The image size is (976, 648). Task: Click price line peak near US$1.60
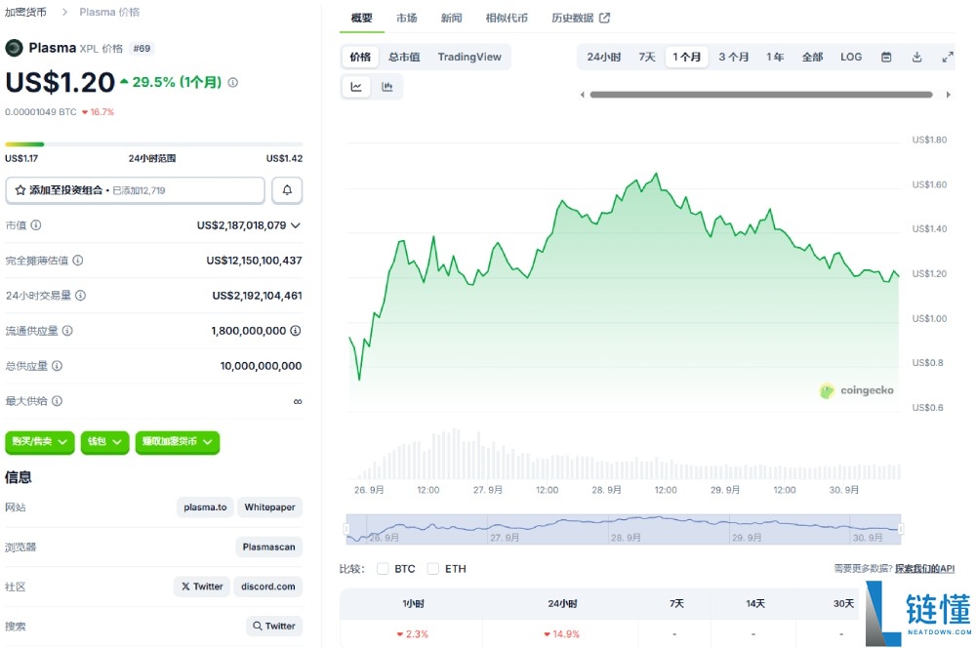click(x=656, y=175)
